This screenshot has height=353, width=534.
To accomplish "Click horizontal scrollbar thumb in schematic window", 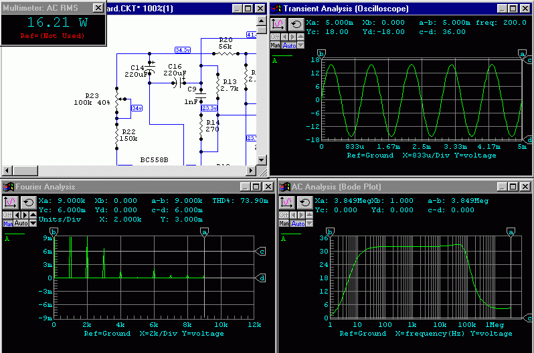I will coord(25,170).
